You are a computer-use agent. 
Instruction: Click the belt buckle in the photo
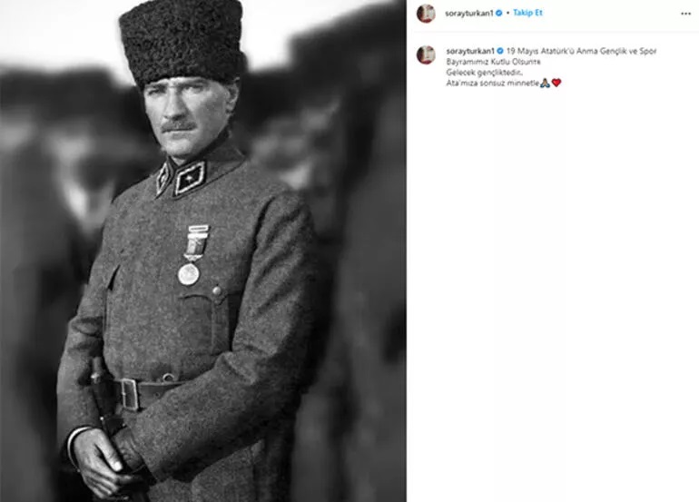(129, 394)
